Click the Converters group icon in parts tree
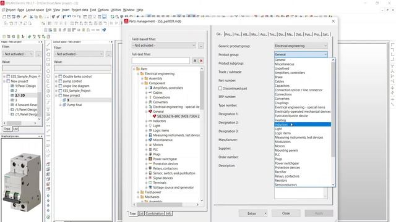396x222 pixels. click(x=150, y=102)
